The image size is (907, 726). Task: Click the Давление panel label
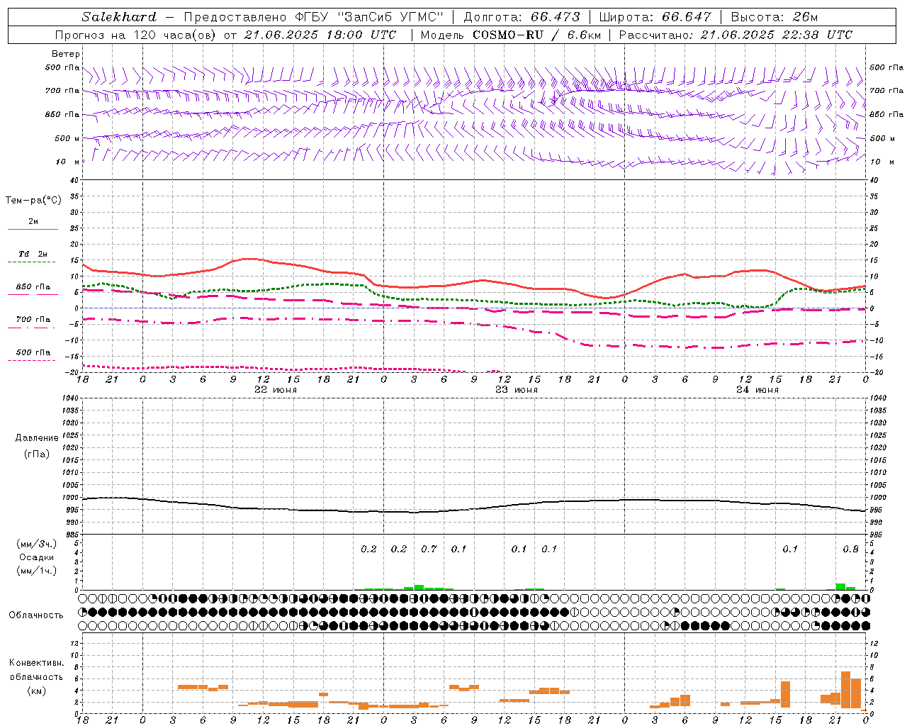(37, 438)
